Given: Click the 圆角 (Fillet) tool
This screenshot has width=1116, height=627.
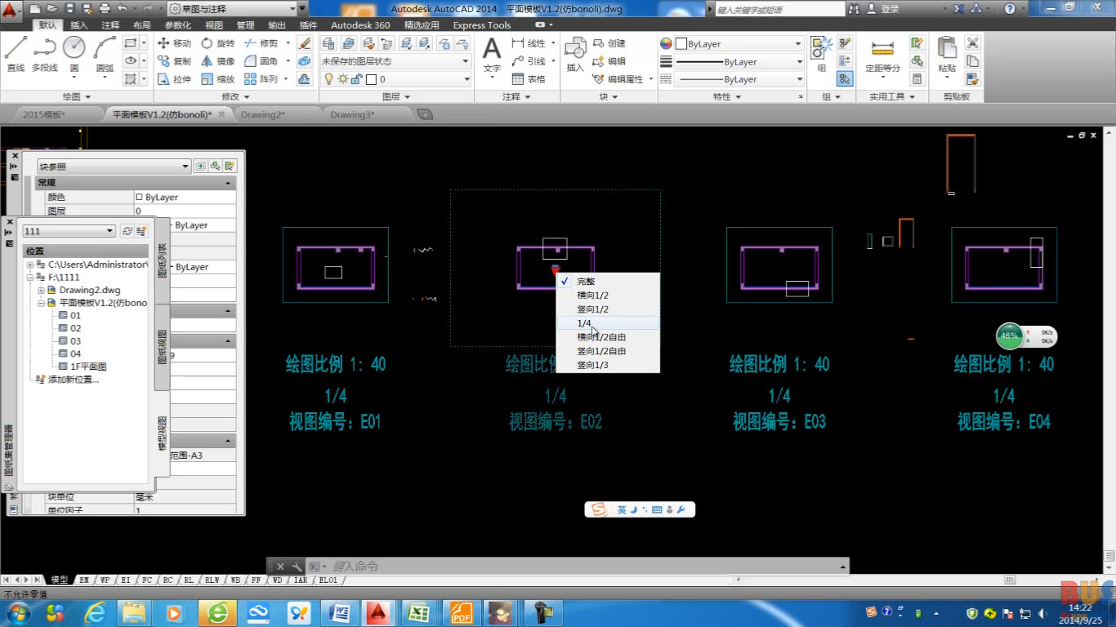Looking at the screenshot, I should point(261,61).
